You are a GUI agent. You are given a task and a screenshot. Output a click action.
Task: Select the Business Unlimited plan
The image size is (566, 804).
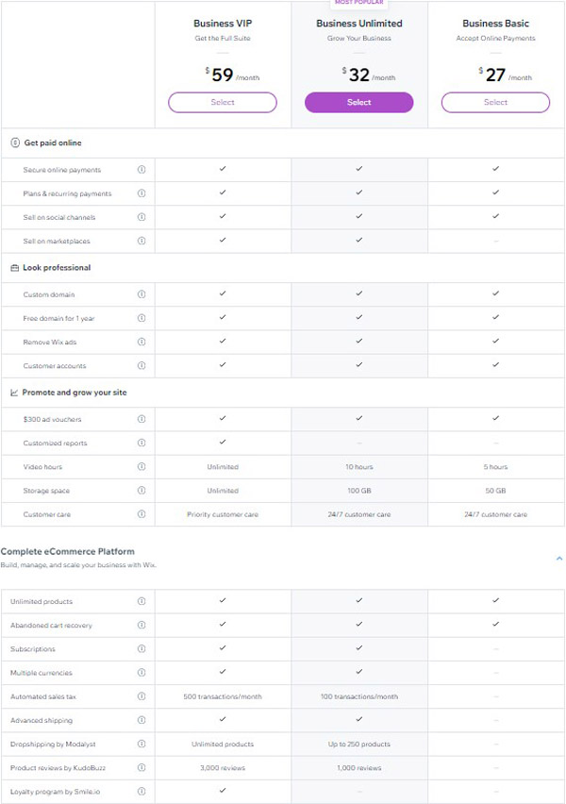[358, 102]
